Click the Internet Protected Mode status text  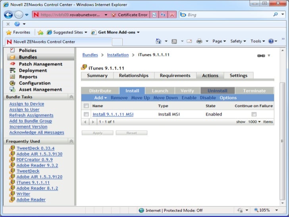pos(174,210)
